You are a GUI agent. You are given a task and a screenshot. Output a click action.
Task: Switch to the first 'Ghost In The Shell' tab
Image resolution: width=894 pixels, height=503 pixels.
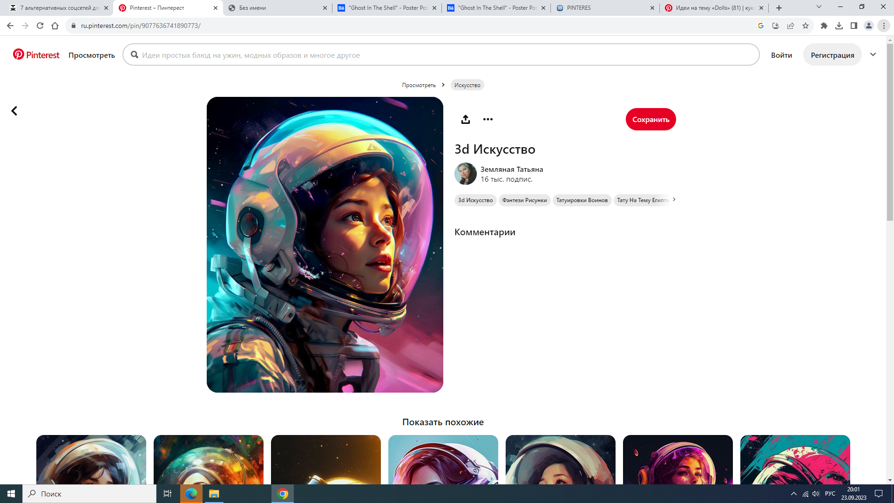point(387,8)
